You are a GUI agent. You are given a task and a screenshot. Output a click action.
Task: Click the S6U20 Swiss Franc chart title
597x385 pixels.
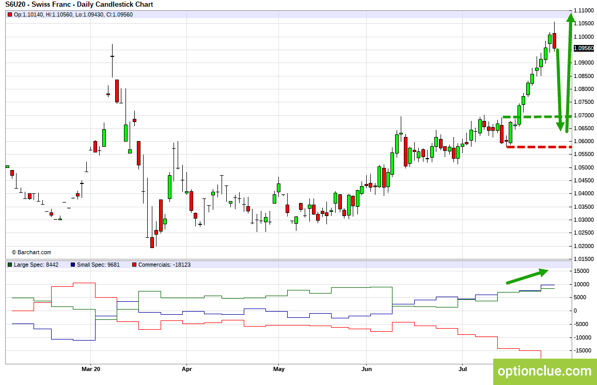79,5
